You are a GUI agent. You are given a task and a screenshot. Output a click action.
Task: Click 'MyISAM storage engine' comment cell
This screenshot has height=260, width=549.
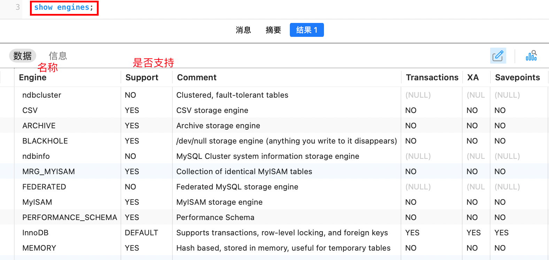pyautogui.click(x=219, y=202)
